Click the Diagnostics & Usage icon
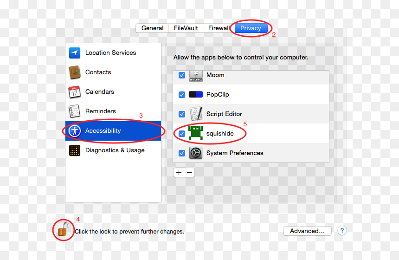This screenshot has width=399, height=260. 75,150
